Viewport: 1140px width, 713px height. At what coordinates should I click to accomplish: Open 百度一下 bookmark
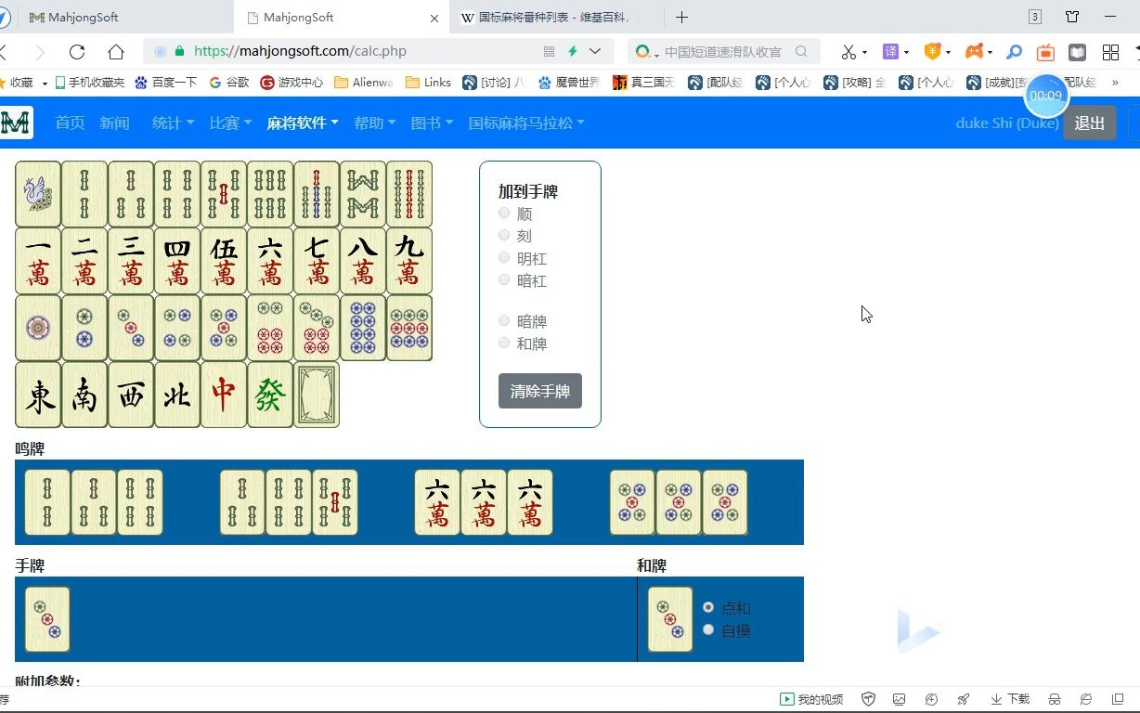tap(166, 83)
